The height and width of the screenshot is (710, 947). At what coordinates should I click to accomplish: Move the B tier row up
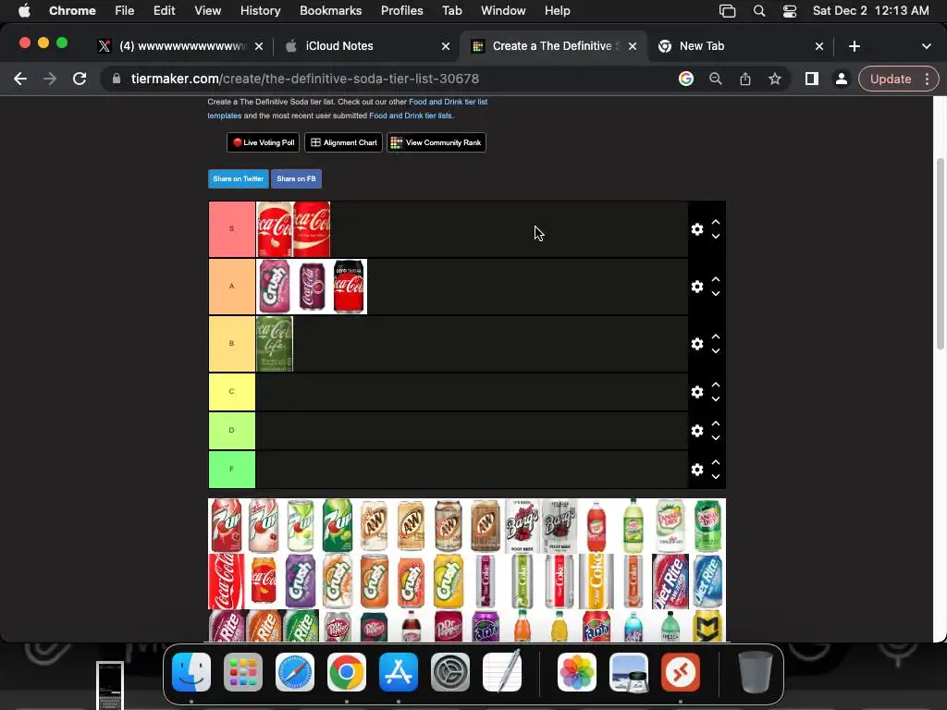coord(716,337)
